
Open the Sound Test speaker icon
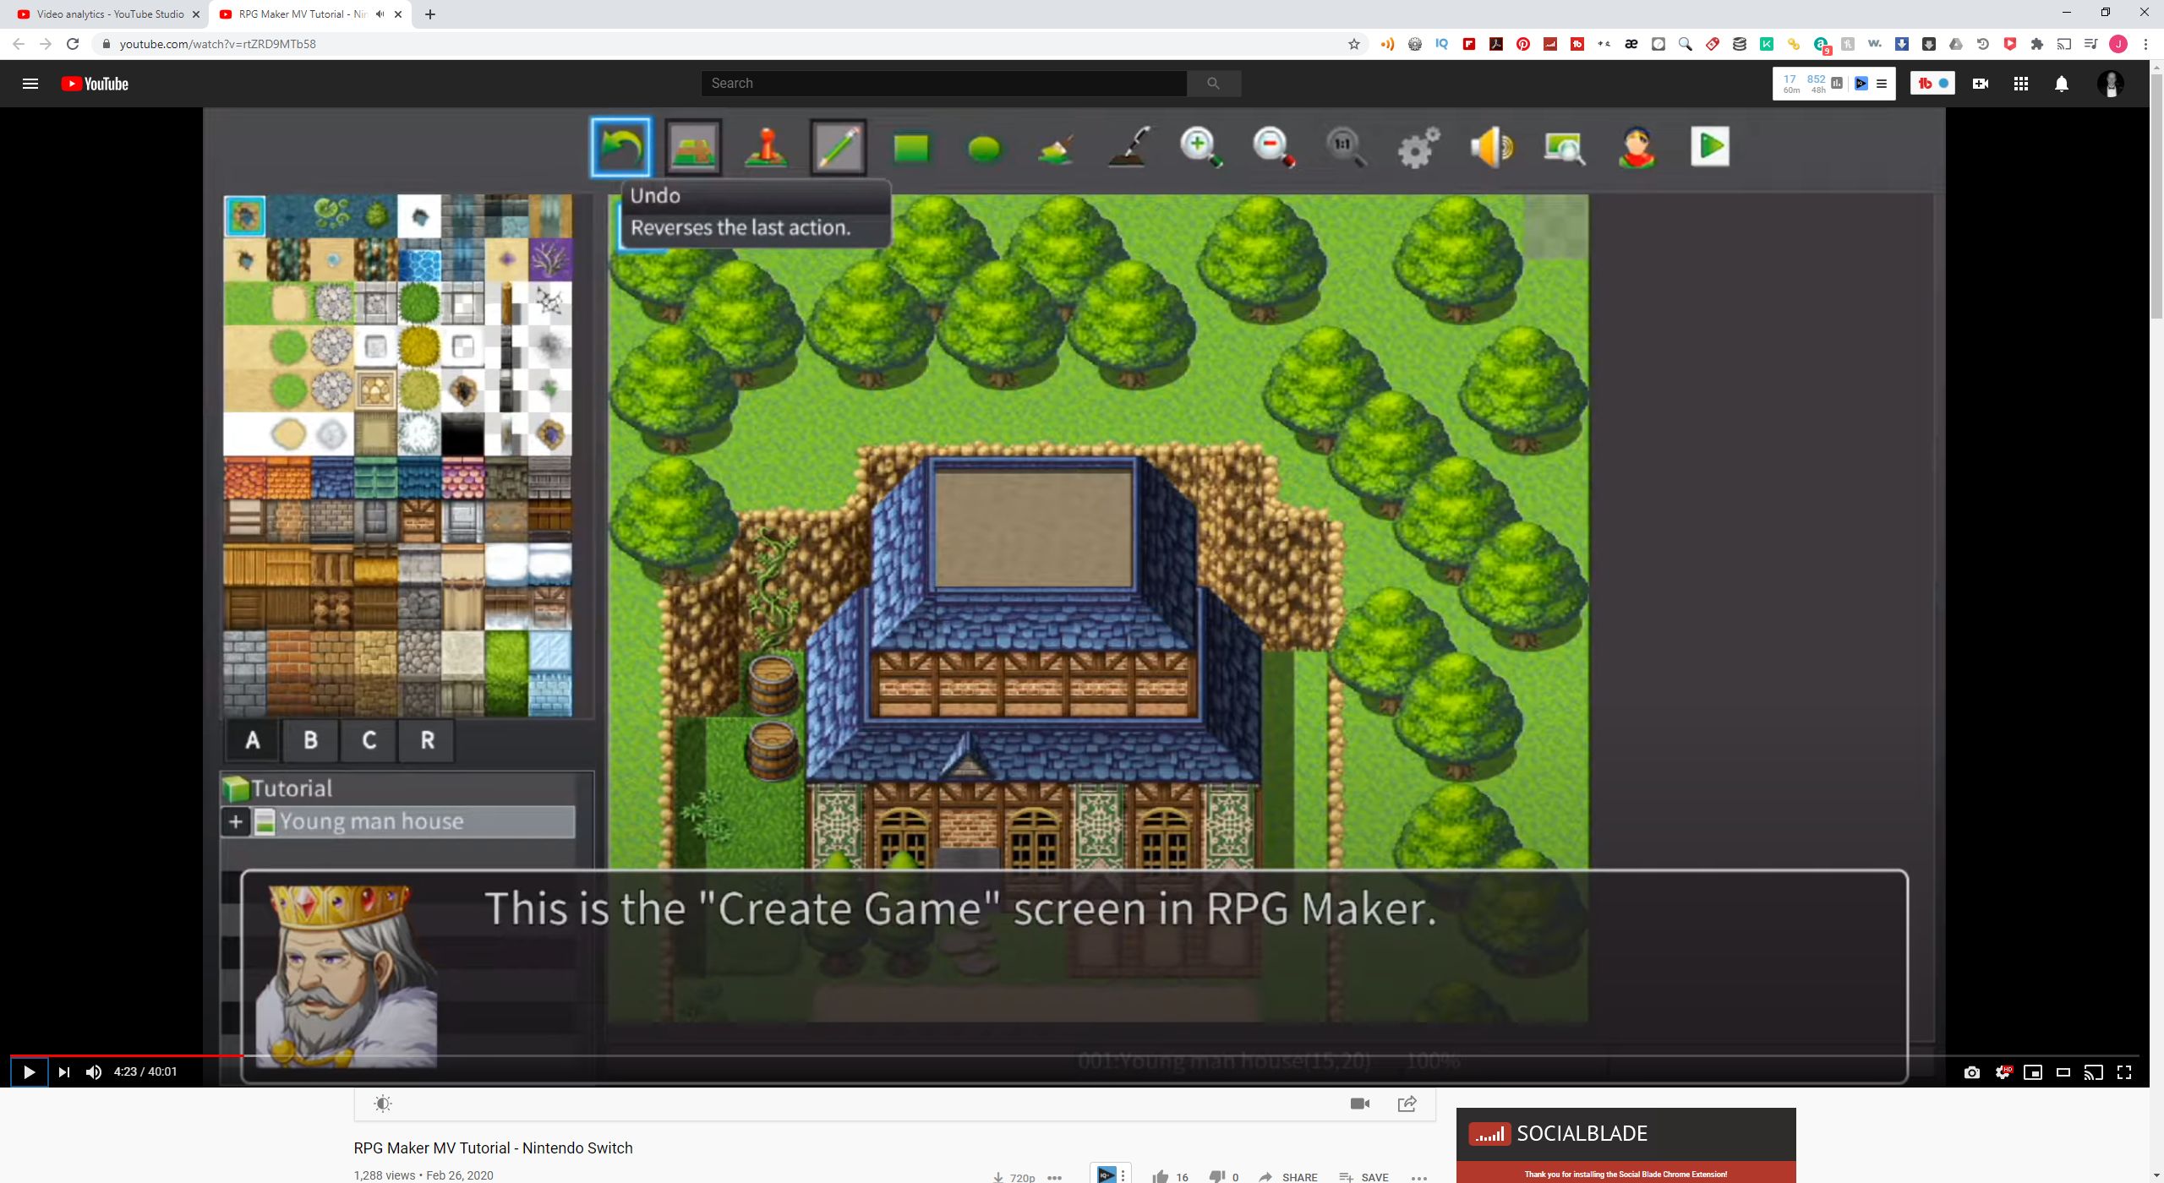pos(1491,147)
